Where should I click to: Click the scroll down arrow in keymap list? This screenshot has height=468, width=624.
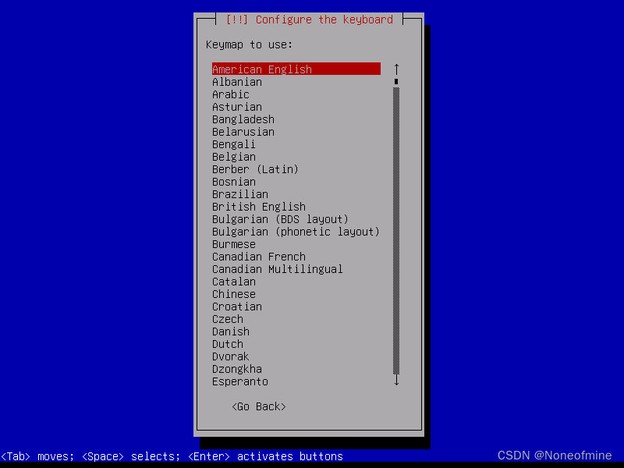(x=396, y=381)
